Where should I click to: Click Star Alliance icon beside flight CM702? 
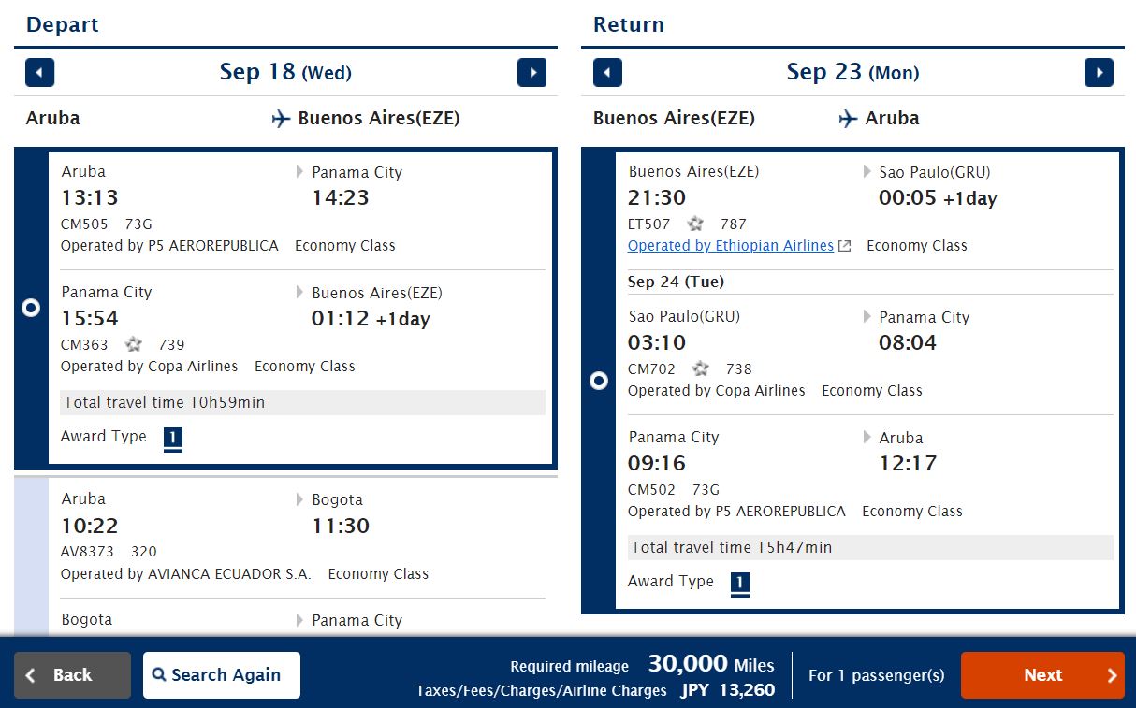(701, 368)
